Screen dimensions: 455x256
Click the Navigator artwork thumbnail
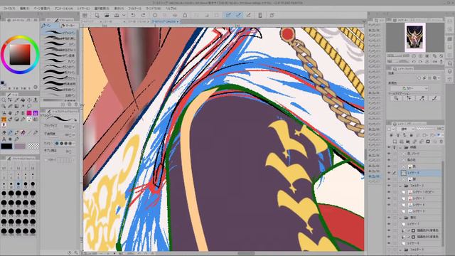tap(415, 37)
